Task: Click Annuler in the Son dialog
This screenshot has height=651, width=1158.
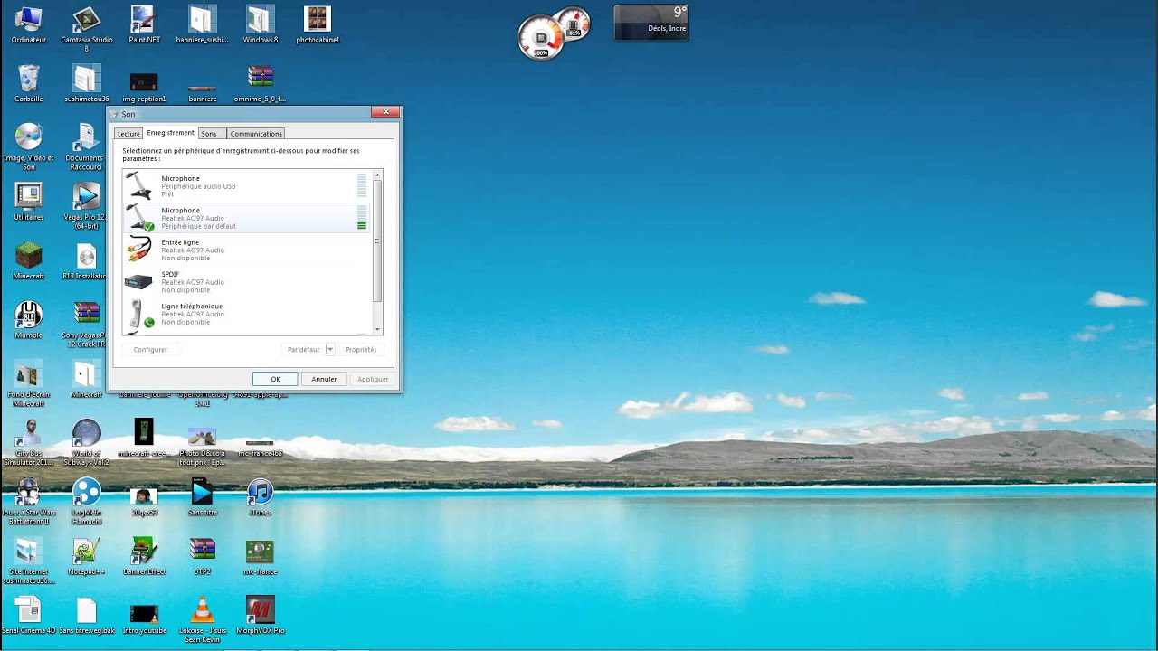Action: [324, 379]
